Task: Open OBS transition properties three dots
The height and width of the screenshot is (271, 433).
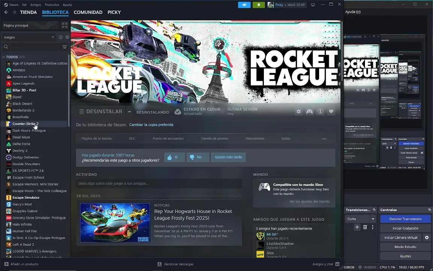Action: [373, 227]
